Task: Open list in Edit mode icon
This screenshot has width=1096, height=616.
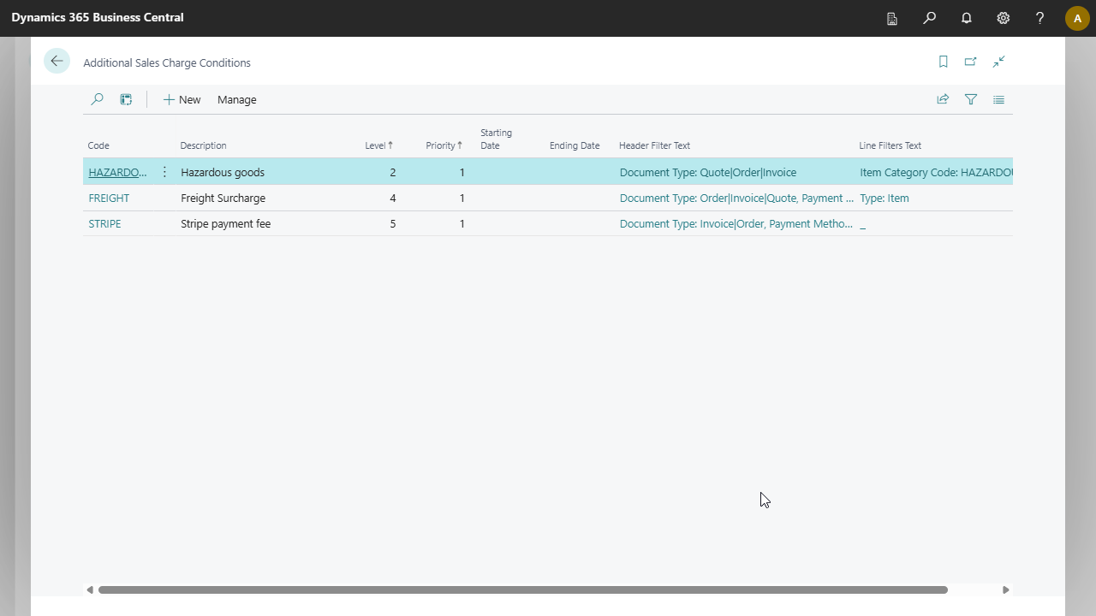Action: click(126, 99)
